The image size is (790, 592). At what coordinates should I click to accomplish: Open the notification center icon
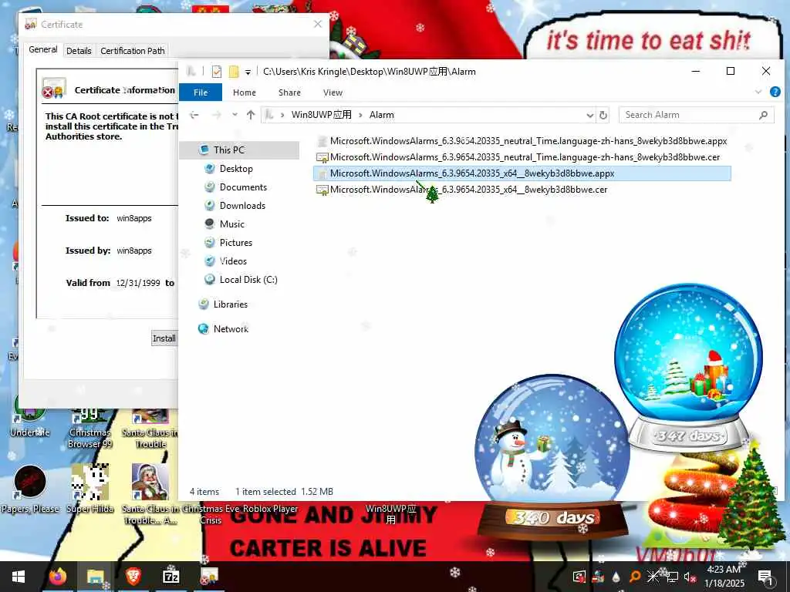765,577
